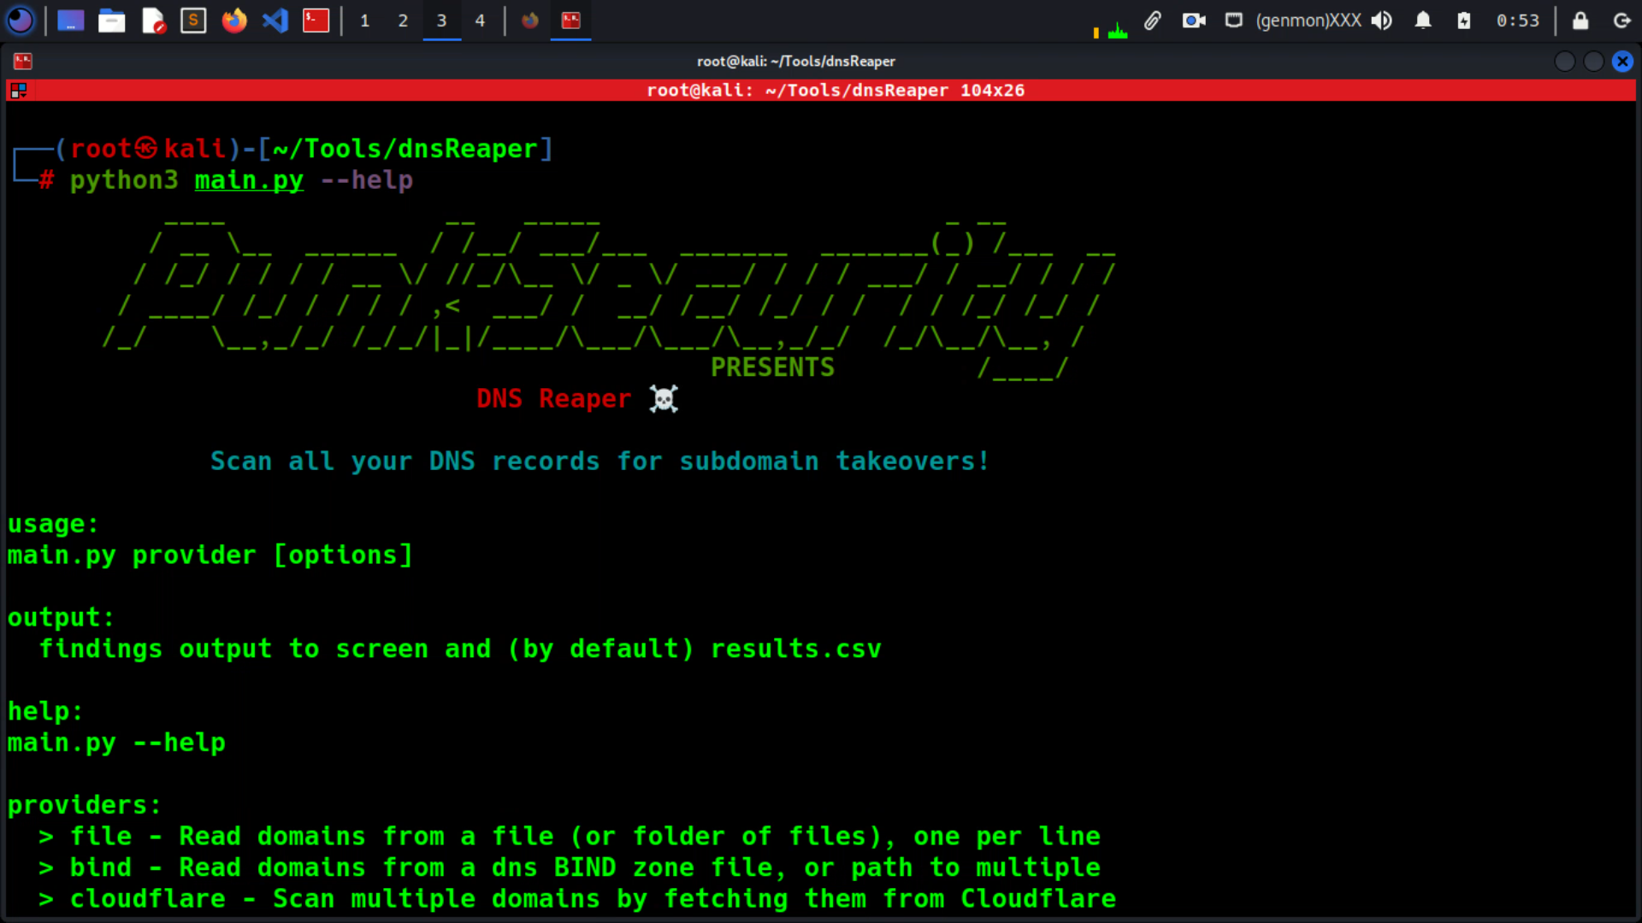Open the clock showing 0:53
This screenshot has width=1642, height=923.
click(x=1517, y=21)
